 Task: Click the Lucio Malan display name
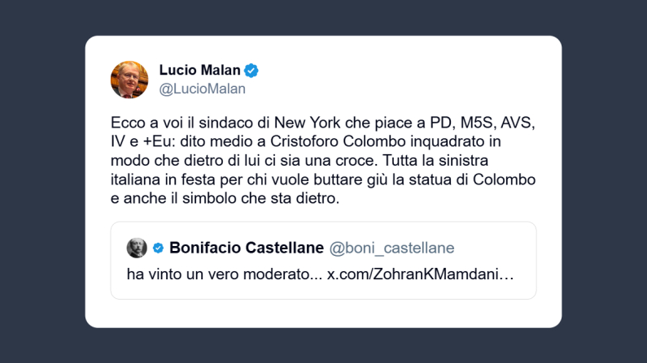[x=199, y=71]
